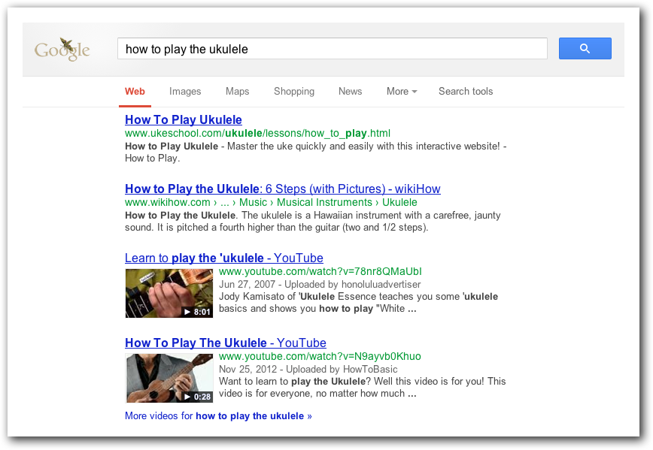Click the blue magnifier search button
Viewport: 653px width, 450px height.
(585, 49)
